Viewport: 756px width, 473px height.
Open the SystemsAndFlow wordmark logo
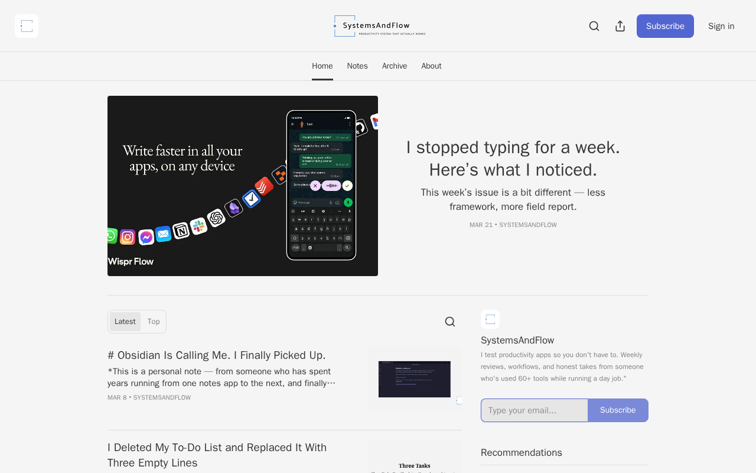click(380, 26)
